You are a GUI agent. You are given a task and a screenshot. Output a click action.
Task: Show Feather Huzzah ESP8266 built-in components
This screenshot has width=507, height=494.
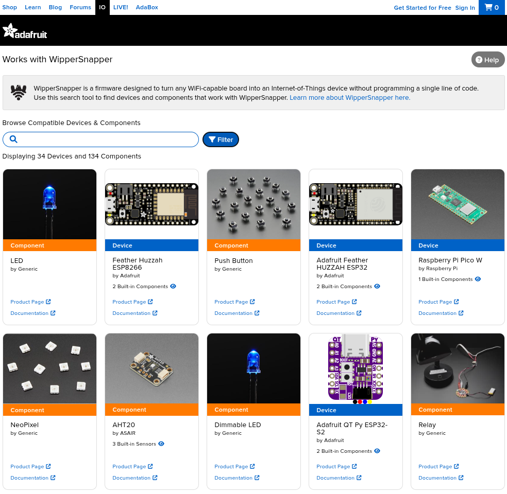pos(173,287)
